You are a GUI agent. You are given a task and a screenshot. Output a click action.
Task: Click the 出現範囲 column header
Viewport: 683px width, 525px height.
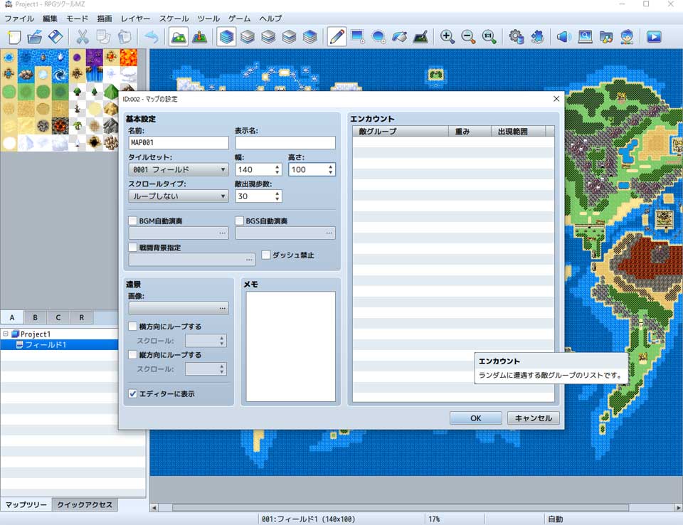point(518,131)
